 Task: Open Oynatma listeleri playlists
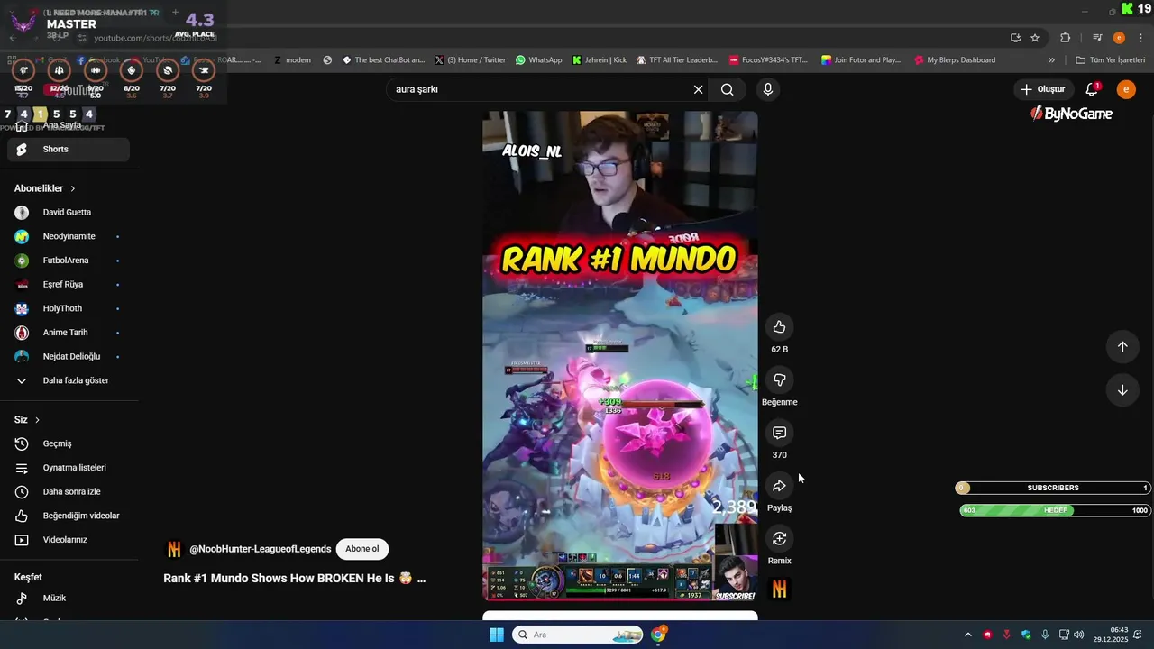(x=69, y=468)
